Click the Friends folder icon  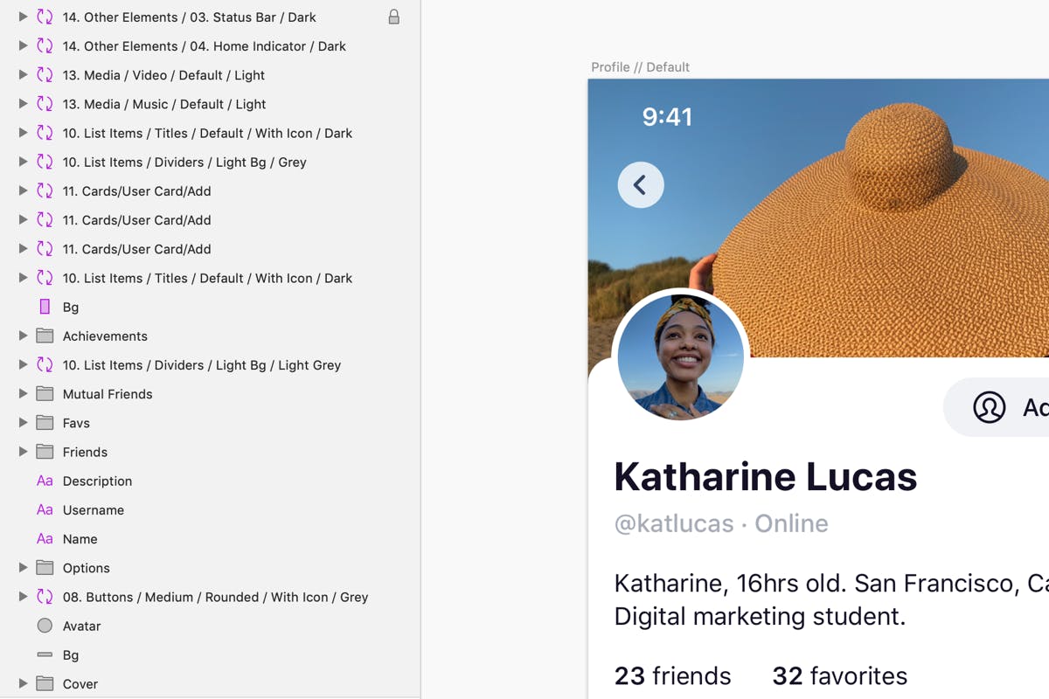[x=45, y=452]
